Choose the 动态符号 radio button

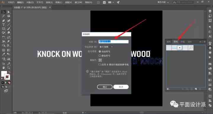(100, 52)
